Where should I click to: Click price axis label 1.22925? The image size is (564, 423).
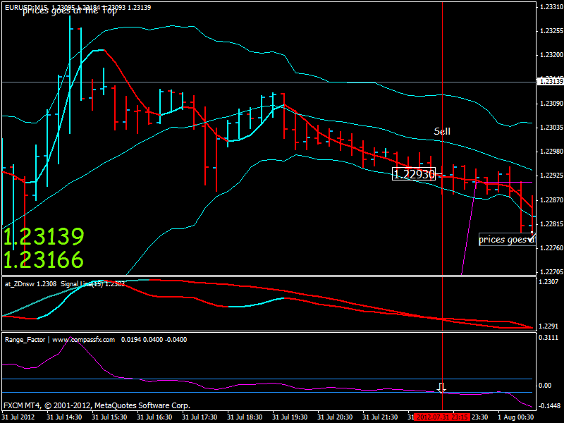tap(551, 176)
